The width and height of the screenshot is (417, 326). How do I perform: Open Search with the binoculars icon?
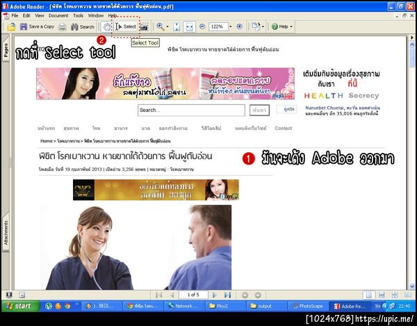83,26
